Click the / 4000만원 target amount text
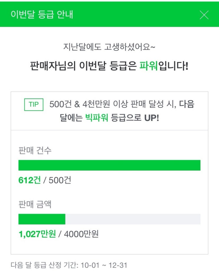Image resolution: width=219 pixels, height=277 pixels. pyautogui.click(x=78, y=234)
